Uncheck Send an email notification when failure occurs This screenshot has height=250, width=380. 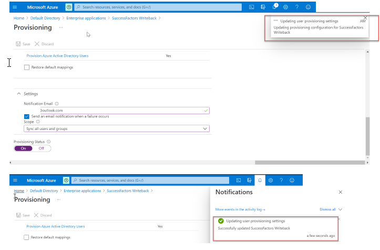click(x=27, y=116)
